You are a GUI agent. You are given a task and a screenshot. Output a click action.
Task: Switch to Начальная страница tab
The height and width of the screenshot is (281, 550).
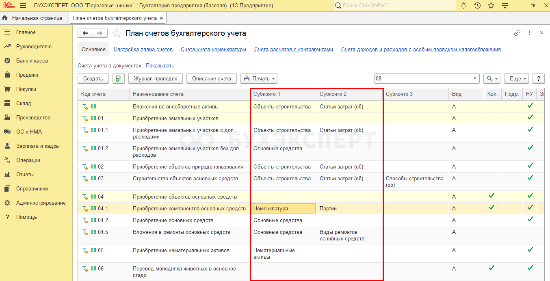37,18
